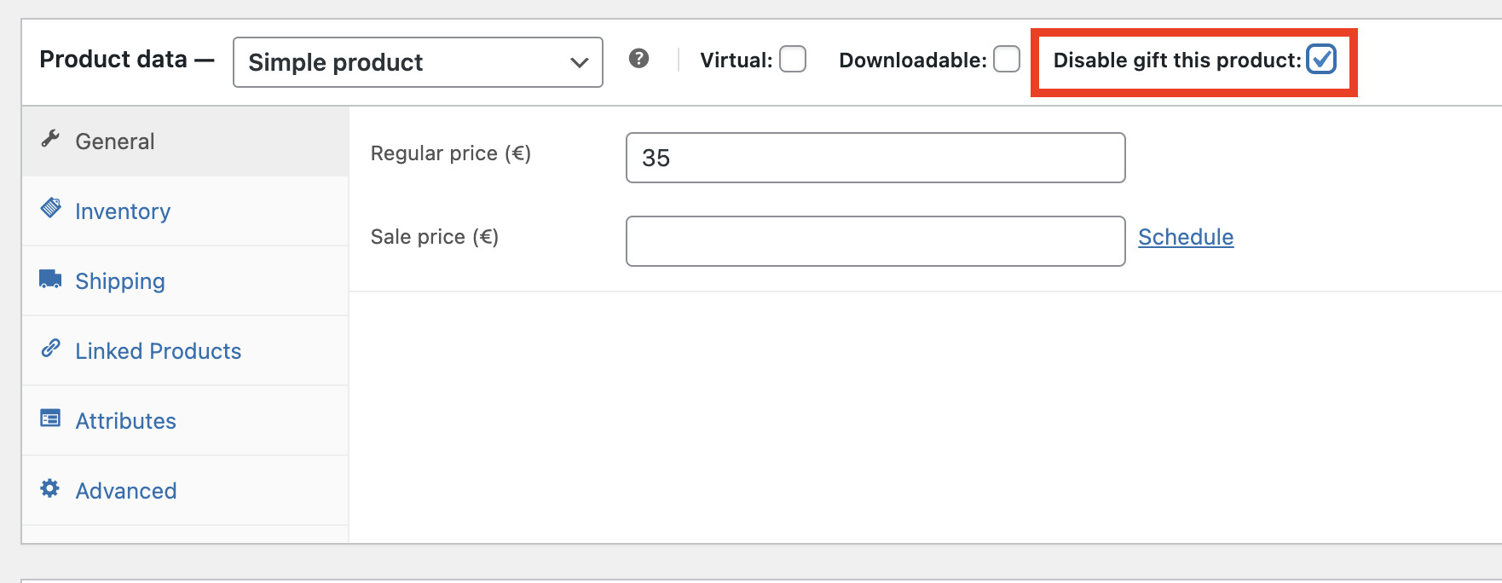Viewport: 1502px width, 583px height.
Task: Click the Attributes table icon
Action: [x=50, y=418]
